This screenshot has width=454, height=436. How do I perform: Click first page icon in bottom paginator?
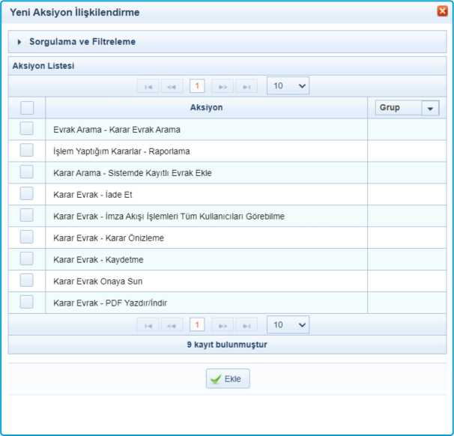(x=148, y=325)
